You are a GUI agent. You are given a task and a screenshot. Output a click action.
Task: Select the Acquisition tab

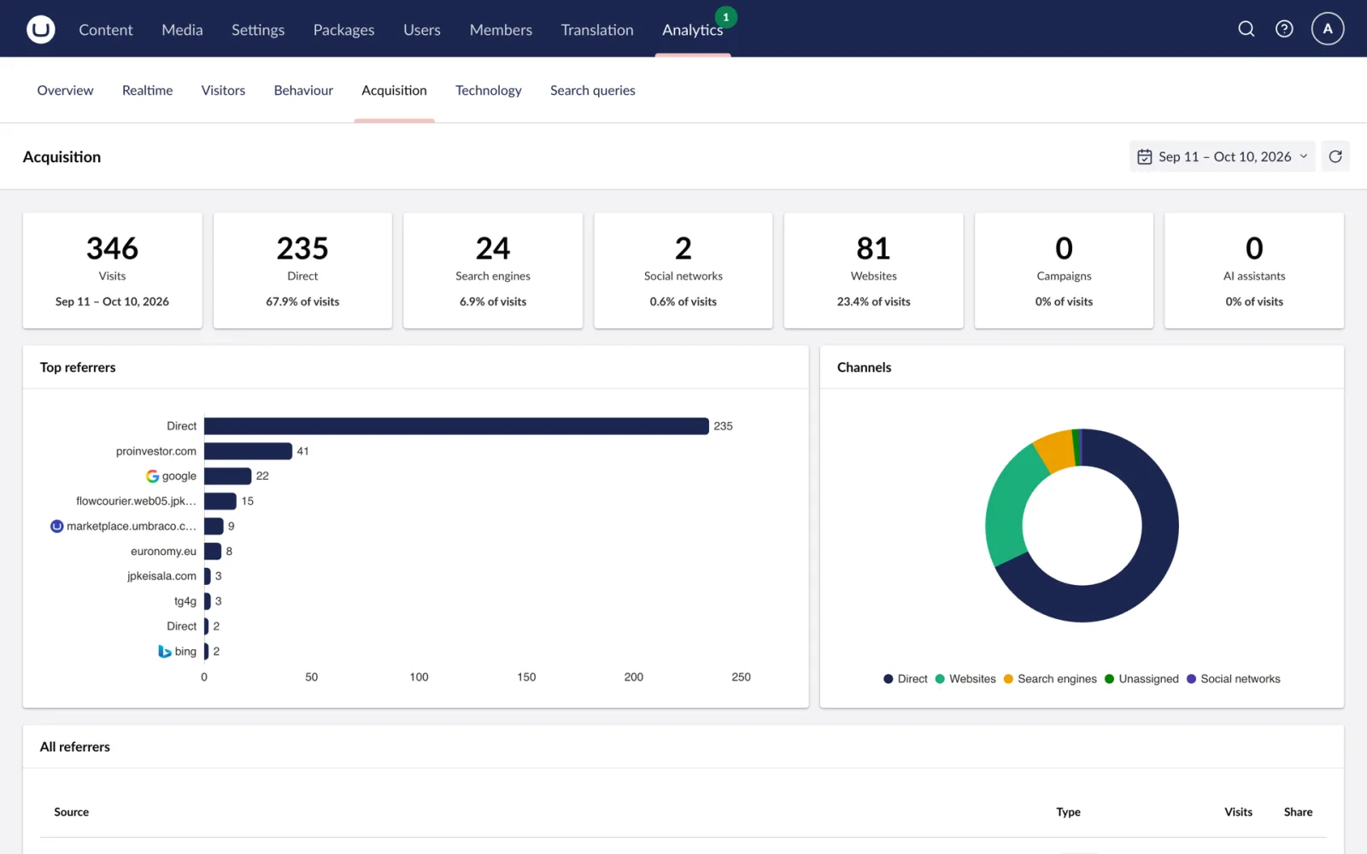tap(394, 91)
